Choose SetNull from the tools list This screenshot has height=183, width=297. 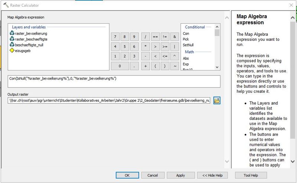coord(188,45)
